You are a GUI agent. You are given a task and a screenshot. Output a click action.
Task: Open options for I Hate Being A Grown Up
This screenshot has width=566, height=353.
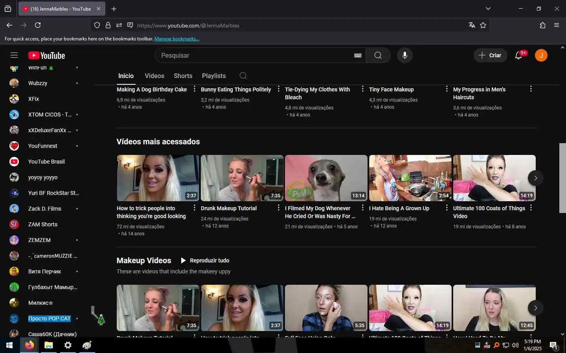click(x=447, y=208)
